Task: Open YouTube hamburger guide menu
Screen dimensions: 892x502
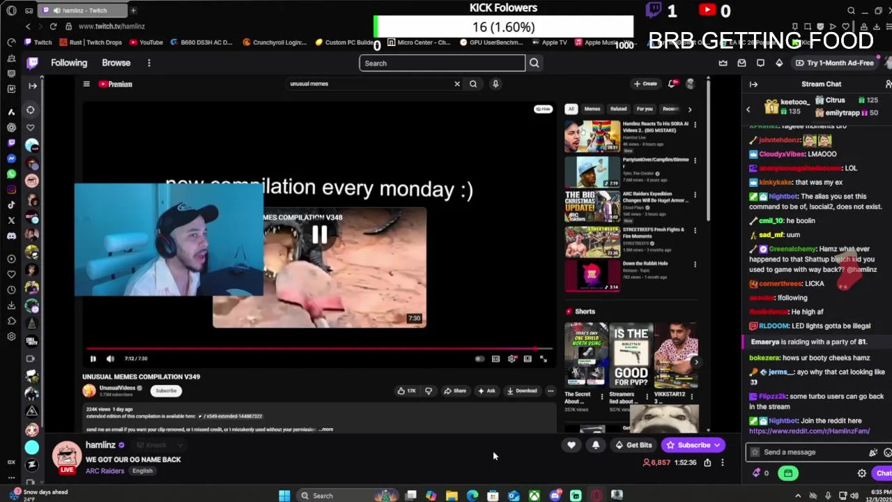Action: point(86,84)
